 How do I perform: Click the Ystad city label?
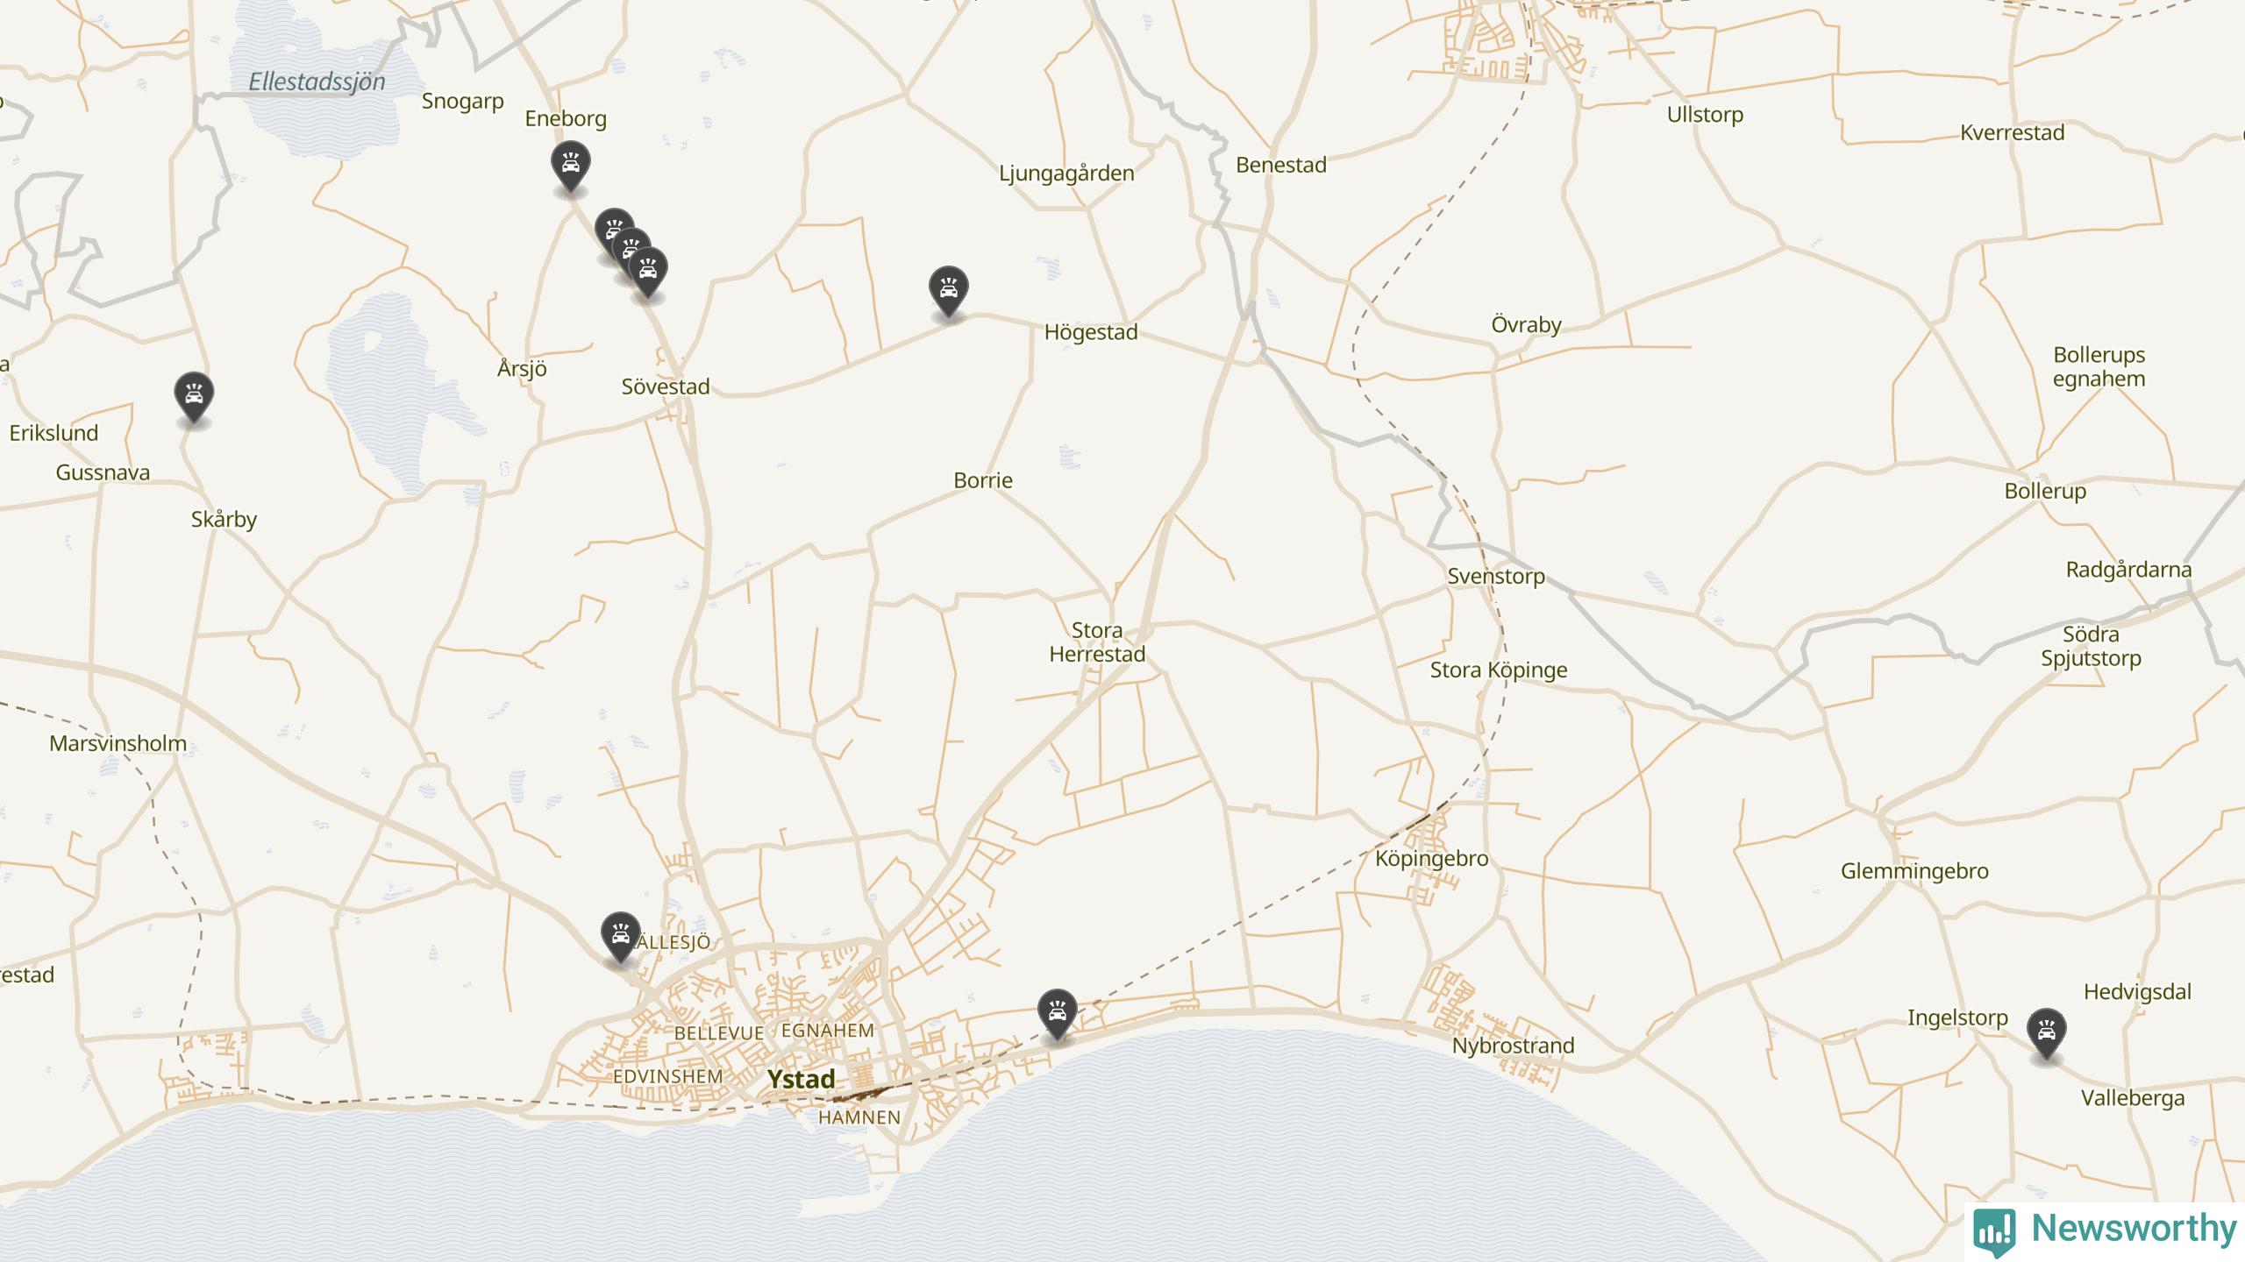tap(801, 1079)
